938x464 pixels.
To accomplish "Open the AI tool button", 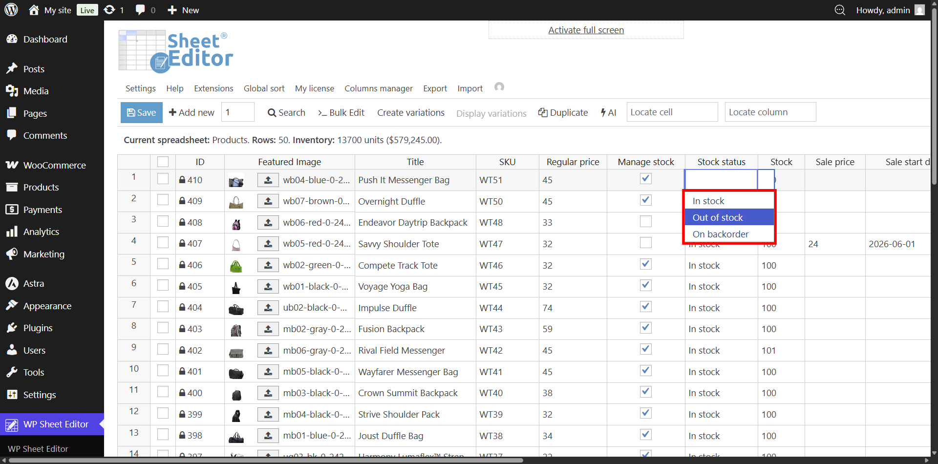I will (608, 112).
